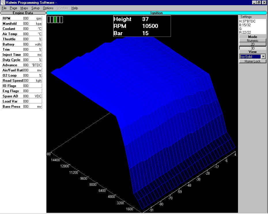Click the Halwin application icon in title bar
This screenshot has width=268, height=214.
3,2
